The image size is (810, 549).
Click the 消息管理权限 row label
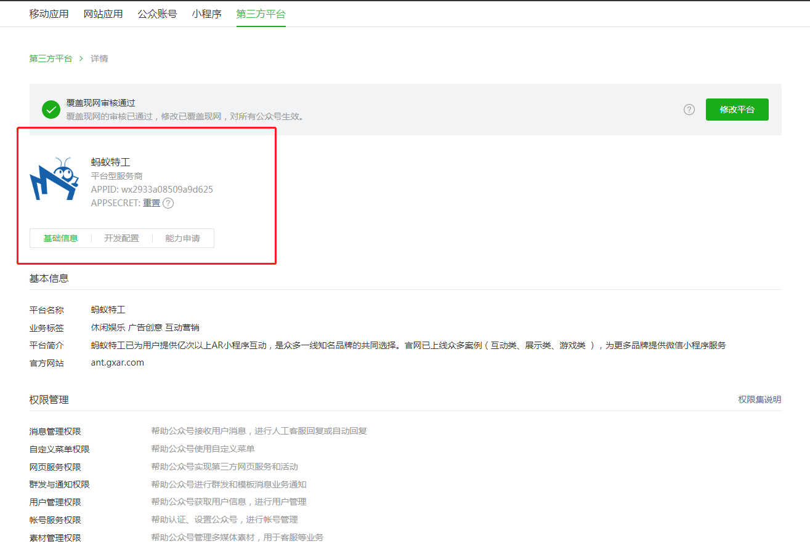click(x=55, y=431)
